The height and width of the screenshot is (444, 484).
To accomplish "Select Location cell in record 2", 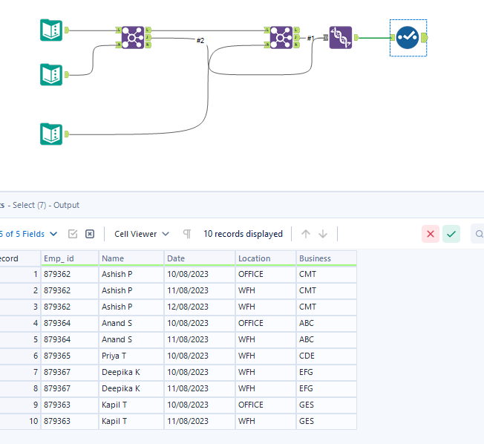I will (266, 290).
